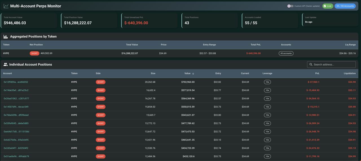Click the Entry column header
The width and height of the screenshot is (361, 161).
pos(218,73)
